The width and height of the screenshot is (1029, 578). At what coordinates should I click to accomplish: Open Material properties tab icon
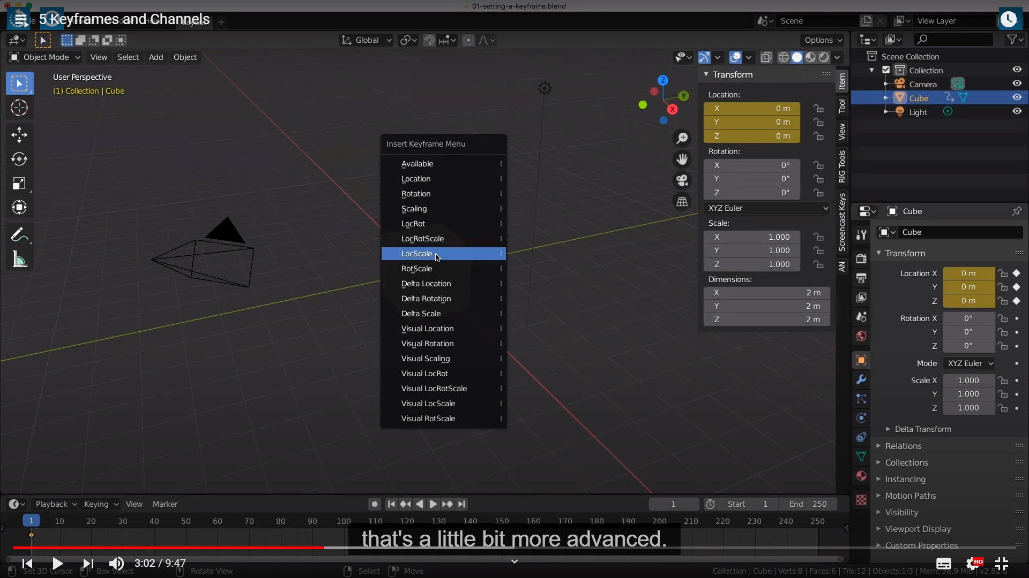pos(861,476)
